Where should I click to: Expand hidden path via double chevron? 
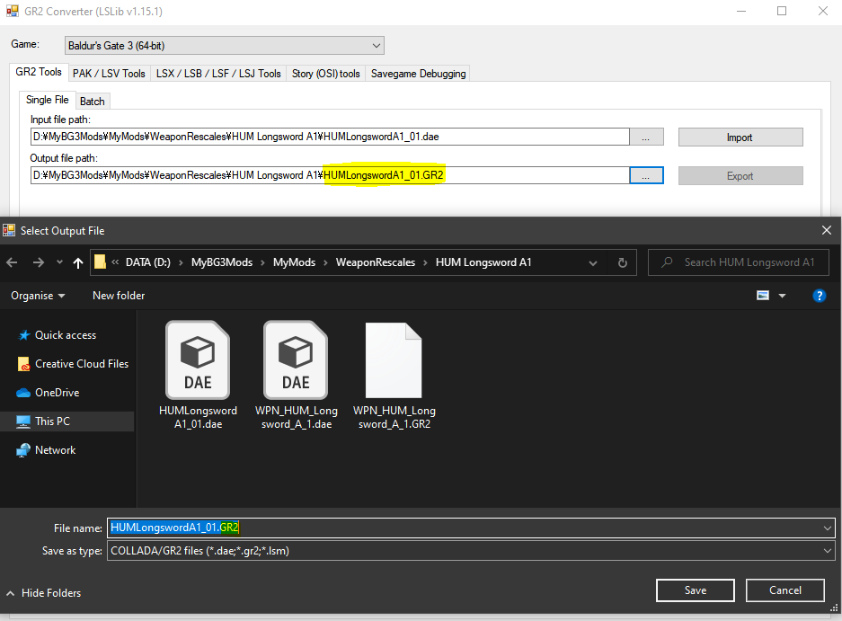tap(115, 262)
